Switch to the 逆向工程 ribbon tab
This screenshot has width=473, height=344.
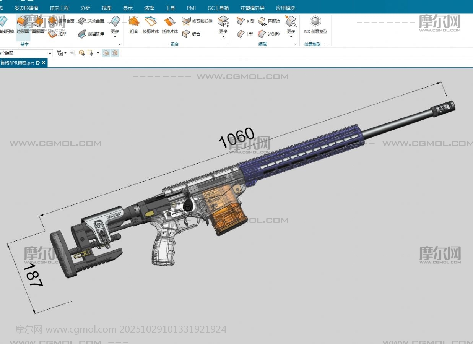[x=59, y=8]
